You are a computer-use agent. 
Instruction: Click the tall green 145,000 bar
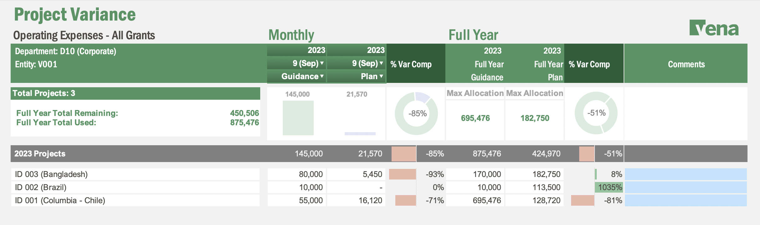point(298,118)
